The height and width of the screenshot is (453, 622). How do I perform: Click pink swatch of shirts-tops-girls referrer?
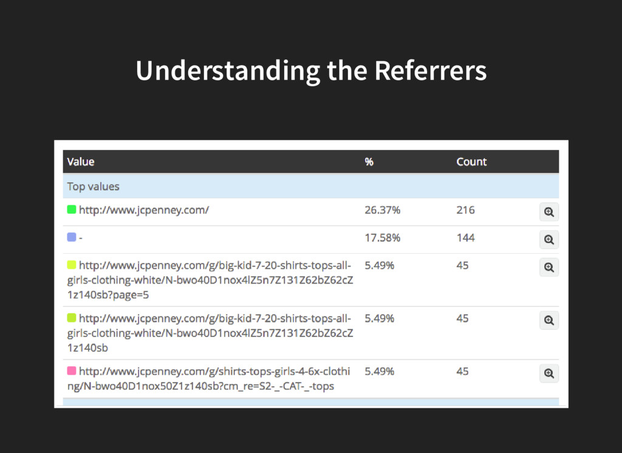tap(72, 371)
